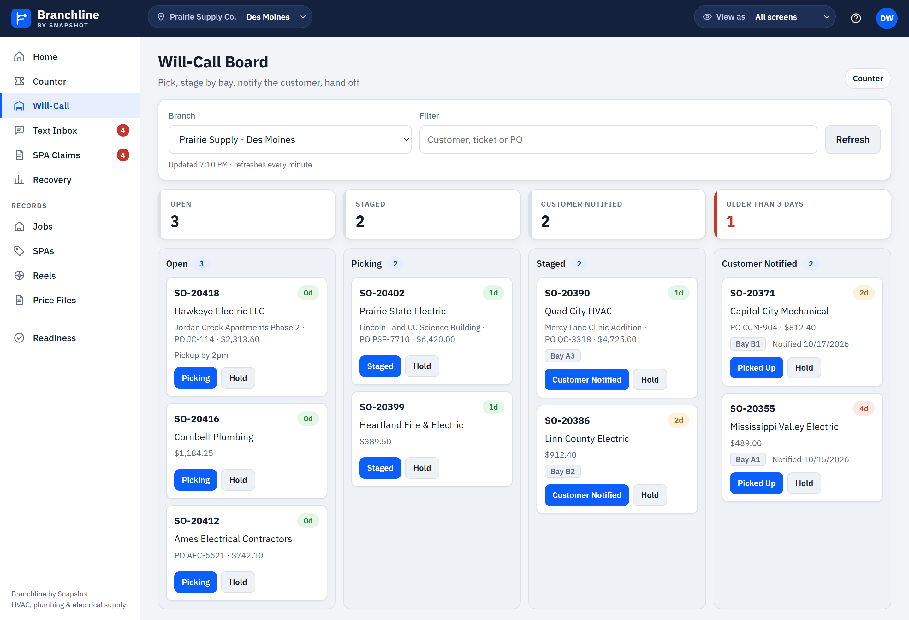The height and width of the screenshot is (620, 909).
Task: Open SPA Claims in the sidebar
Action: click(70, 155)
